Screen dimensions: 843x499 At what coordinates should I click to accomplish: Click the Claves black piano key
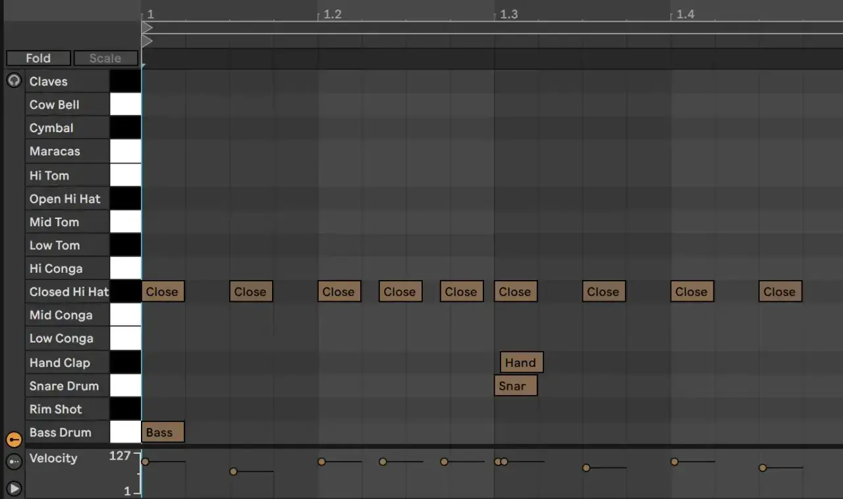(125, 82)
